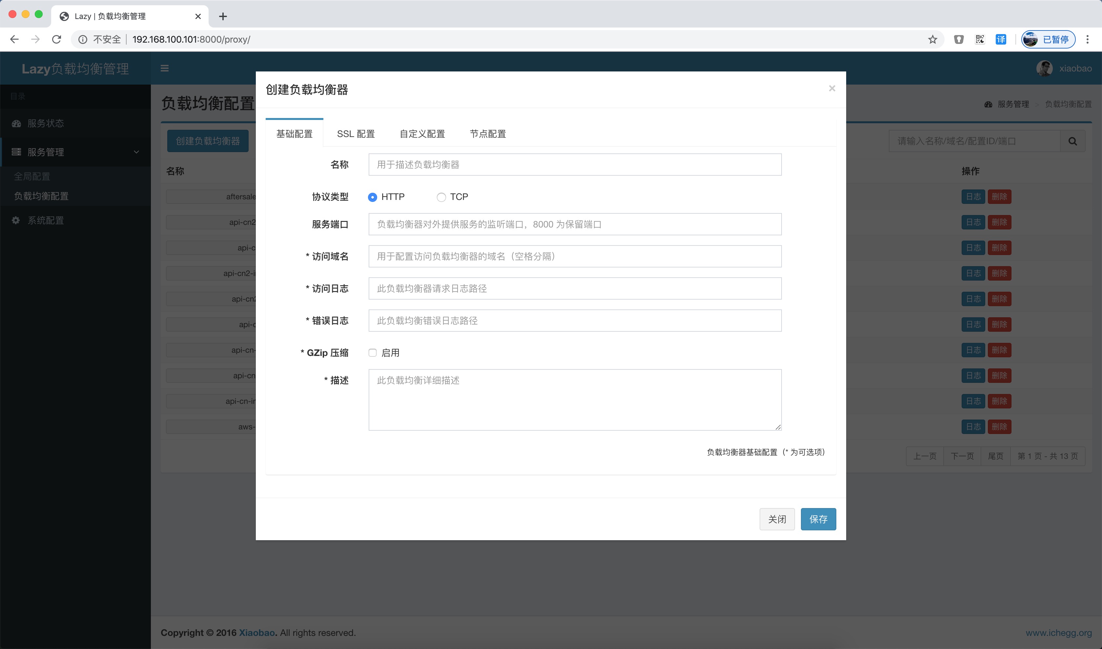Select the HTTP protocol radio button
This screenshot has width=1102, height=649.
pyautogui.click(x=372, y=197)
